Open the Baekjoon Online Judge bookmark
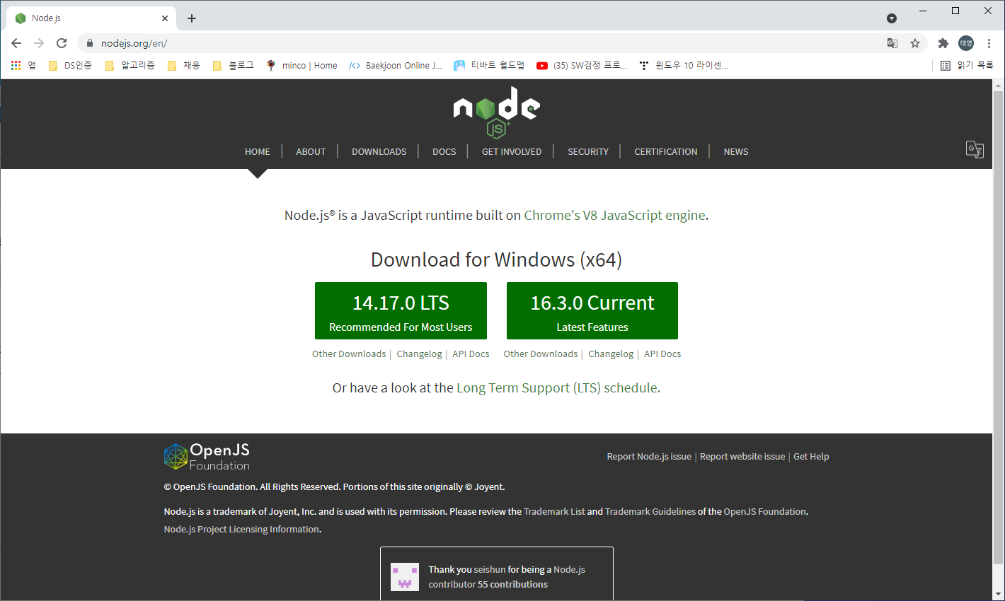Screen dimensions: 1005x601 click(396, 65)
